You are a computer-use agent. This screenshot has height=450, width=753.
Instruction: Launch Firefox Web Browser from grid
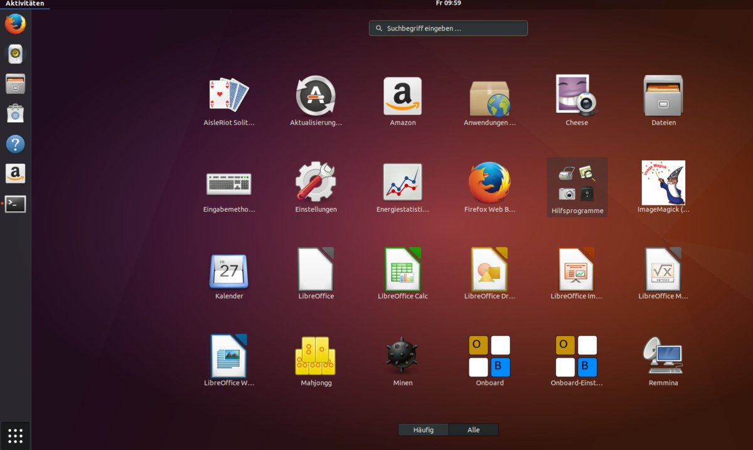tap(489, 187)
